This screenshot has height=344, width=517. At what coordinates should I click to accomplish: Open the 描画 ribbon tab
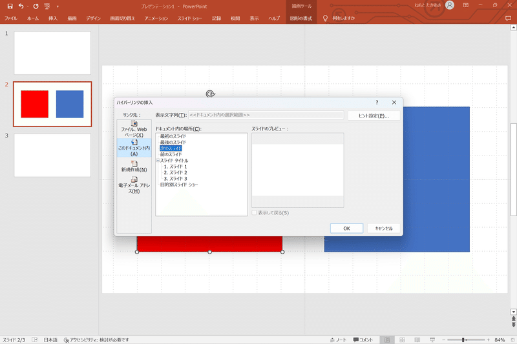point(72,19)
